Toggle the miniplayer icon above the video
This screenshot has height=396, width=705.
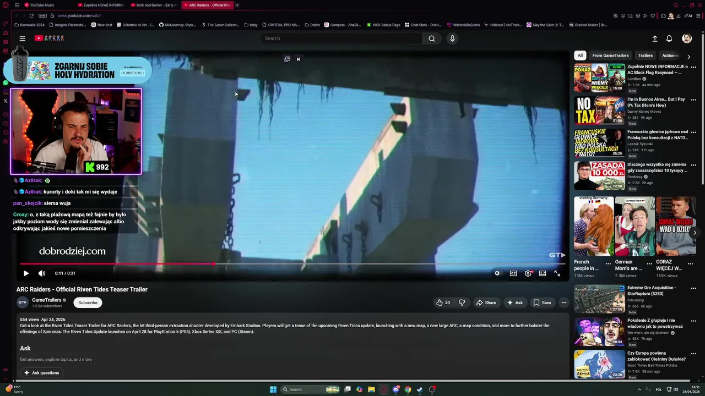287,59
